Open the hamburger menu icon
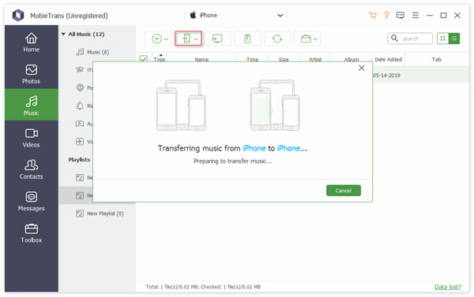 click(x=416, y=15)
